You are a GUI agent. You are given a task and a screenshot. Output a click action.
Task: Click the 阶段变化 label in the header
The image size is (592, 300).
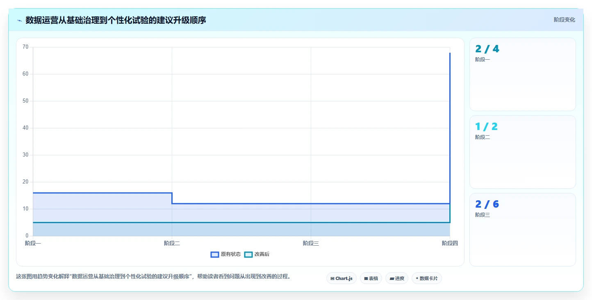[x=565, y=20]
